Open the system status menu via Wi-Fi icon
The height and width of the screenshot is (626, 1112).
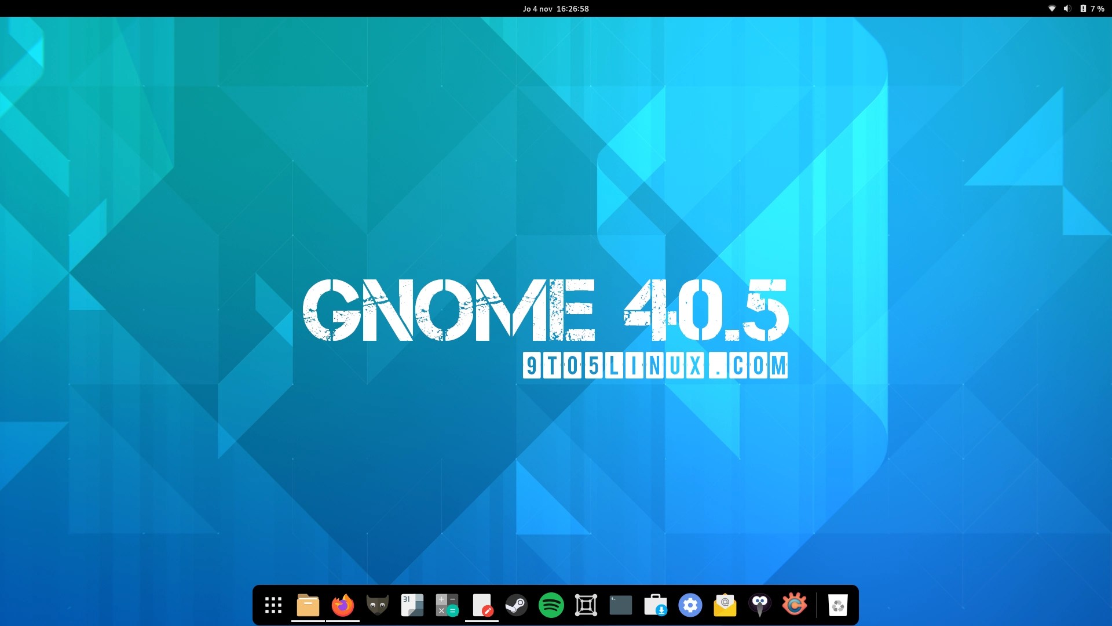pos(1052,9)
